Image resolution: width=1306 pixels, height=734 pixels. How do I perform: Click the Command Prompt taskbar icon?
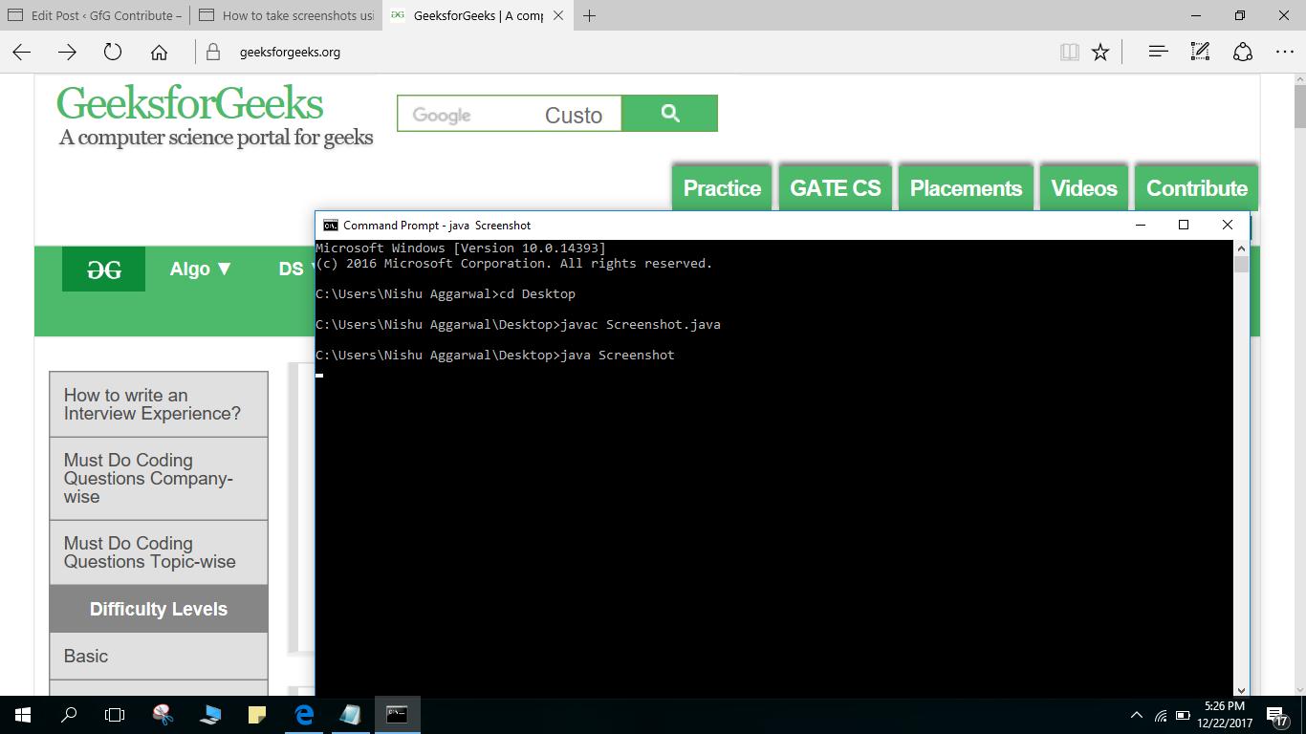tap(397, 714)
